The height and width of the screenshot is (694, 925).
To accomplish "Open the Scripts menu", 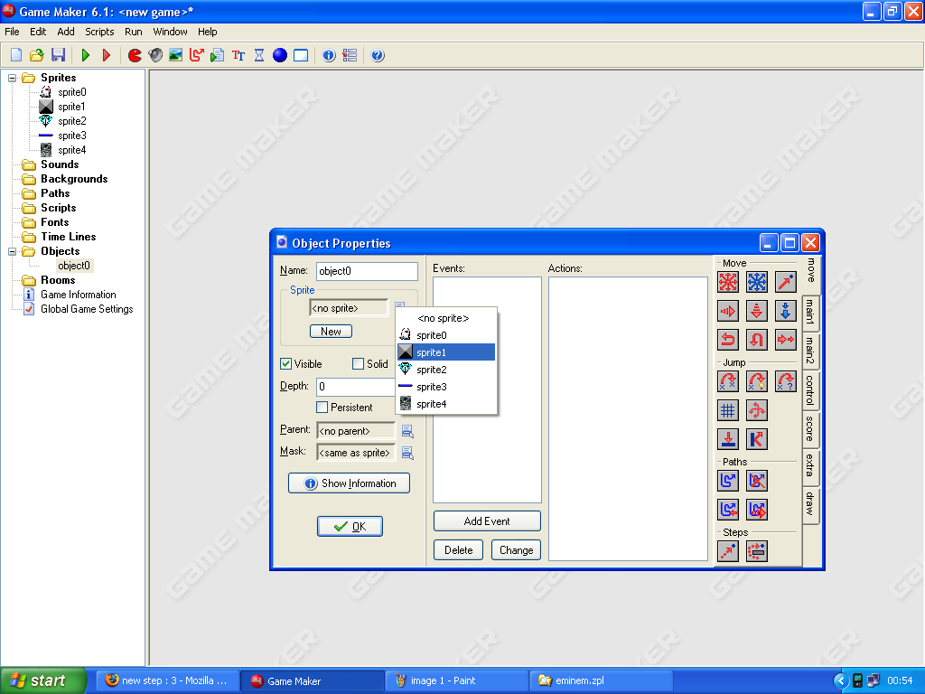I will [99, 32].
